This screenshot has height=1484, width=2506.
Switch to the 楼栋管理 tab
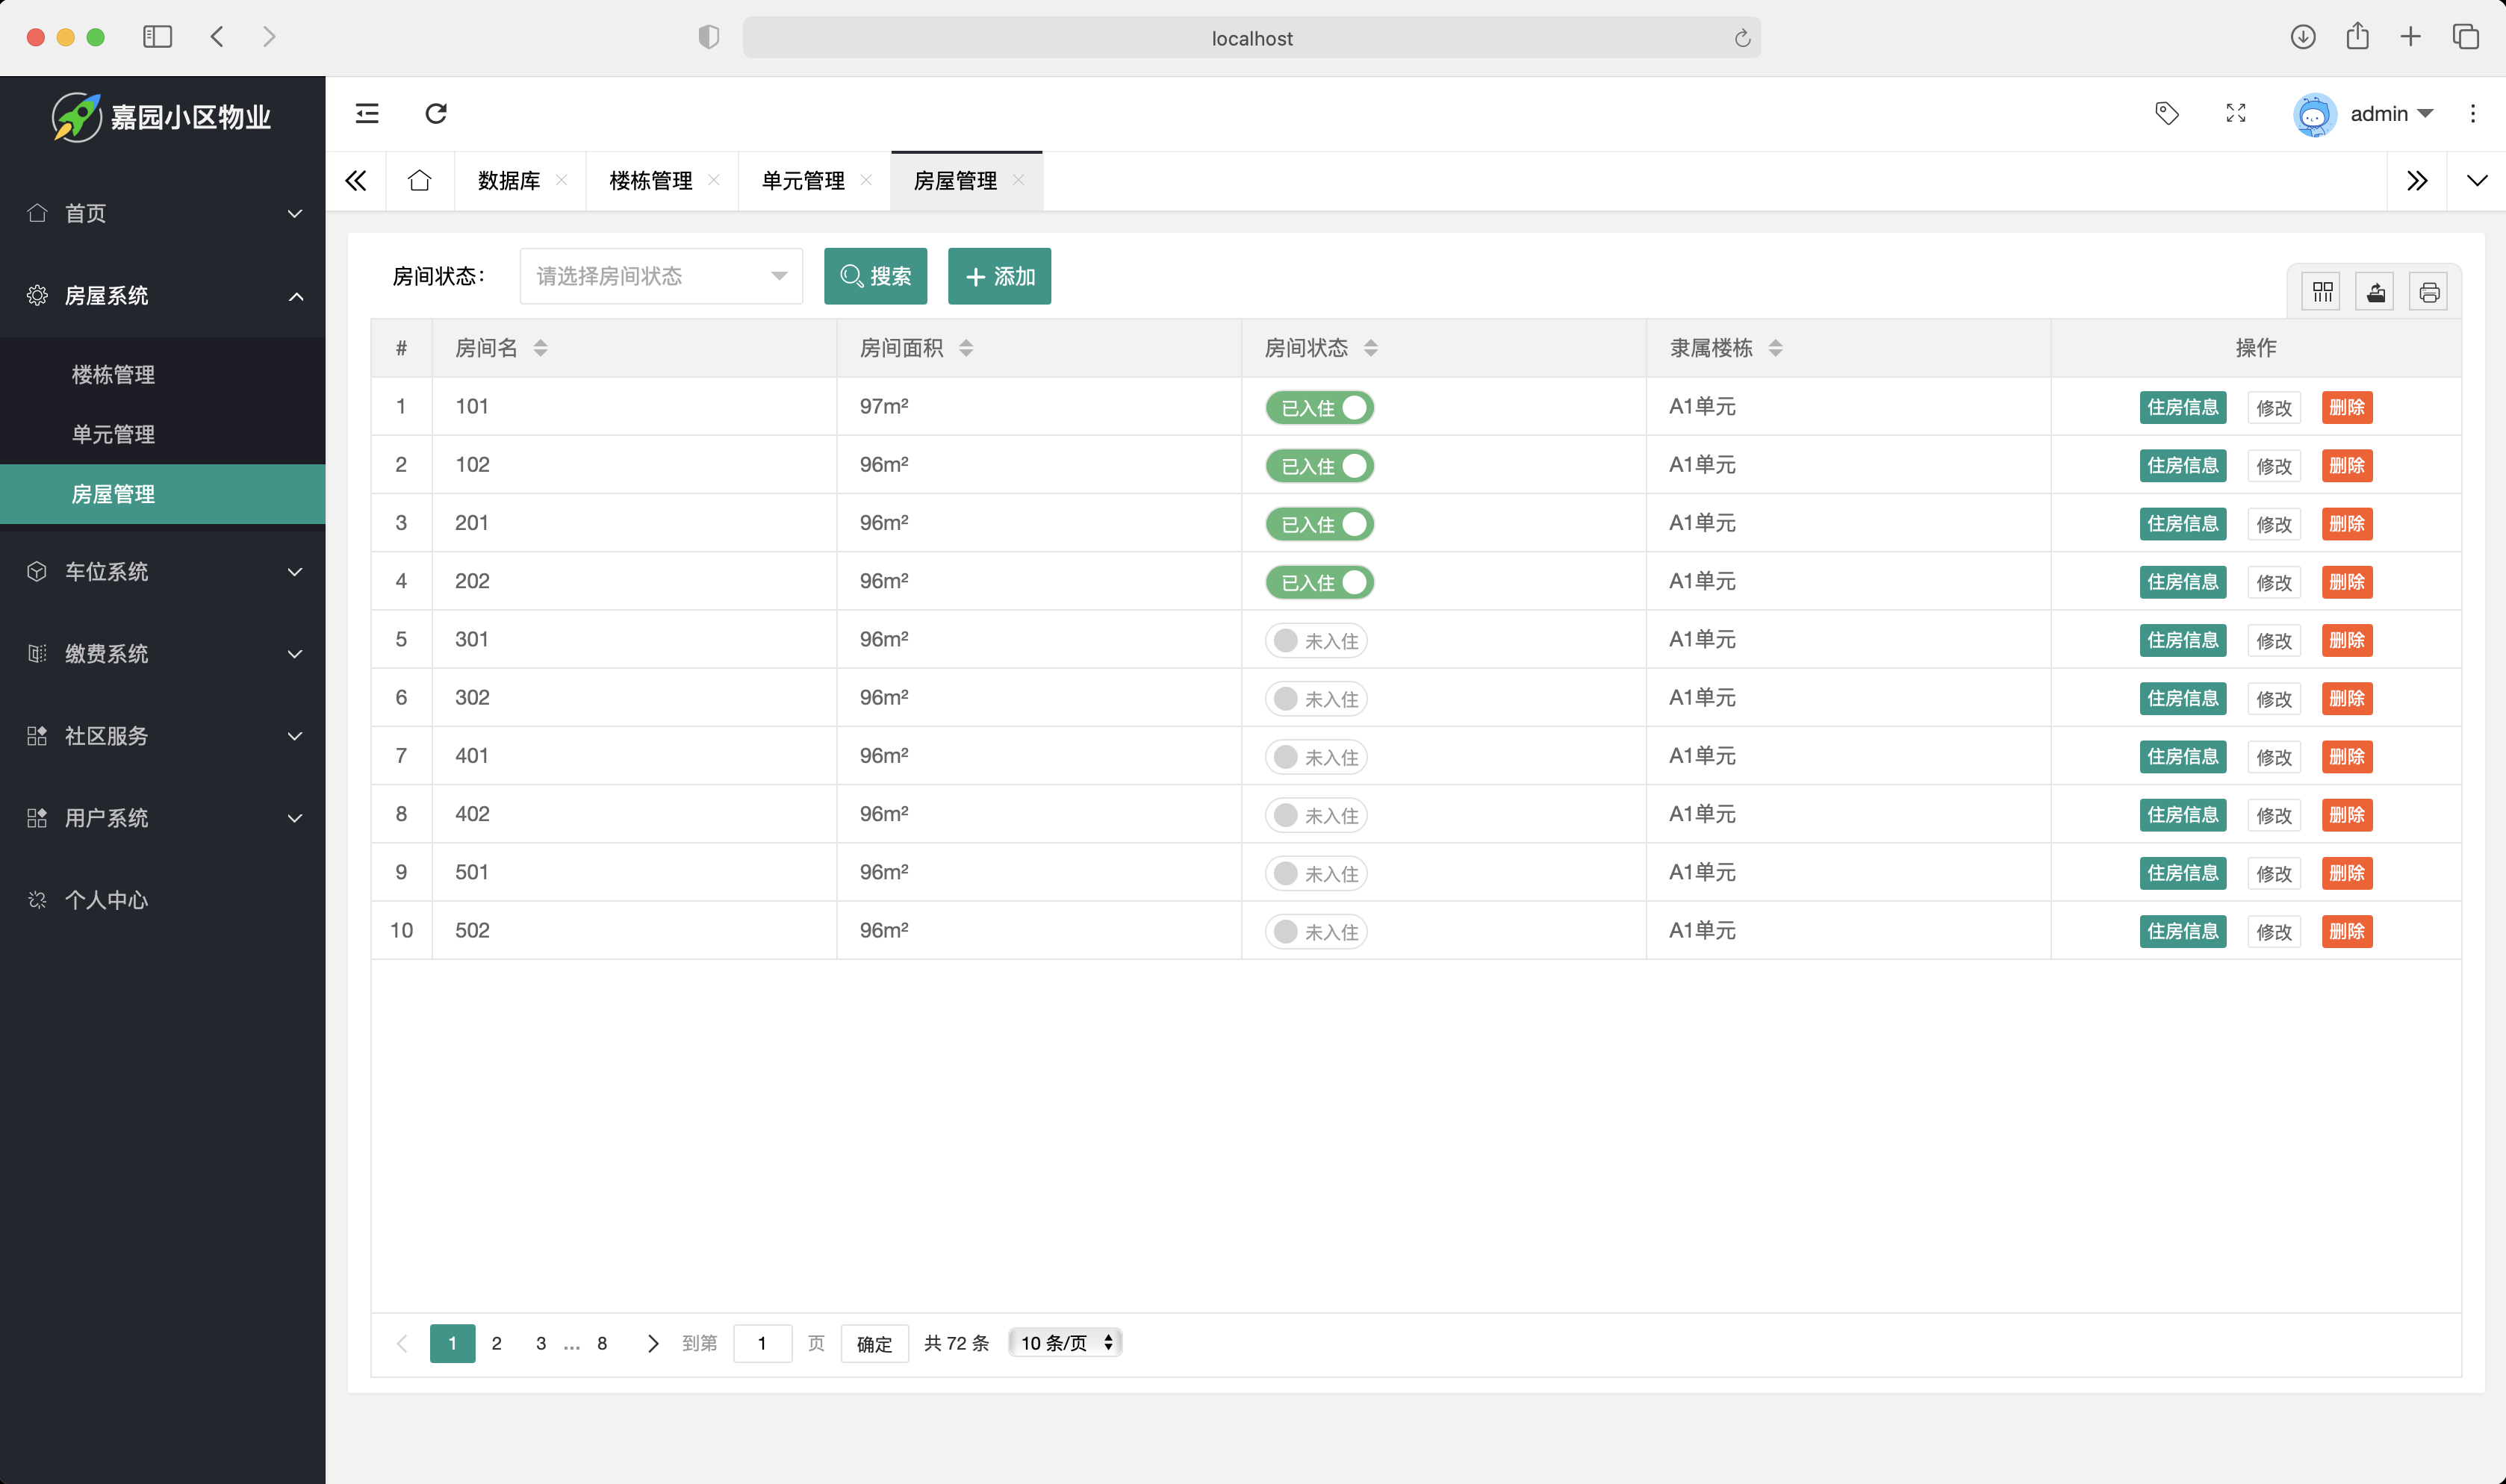(650, 181)
